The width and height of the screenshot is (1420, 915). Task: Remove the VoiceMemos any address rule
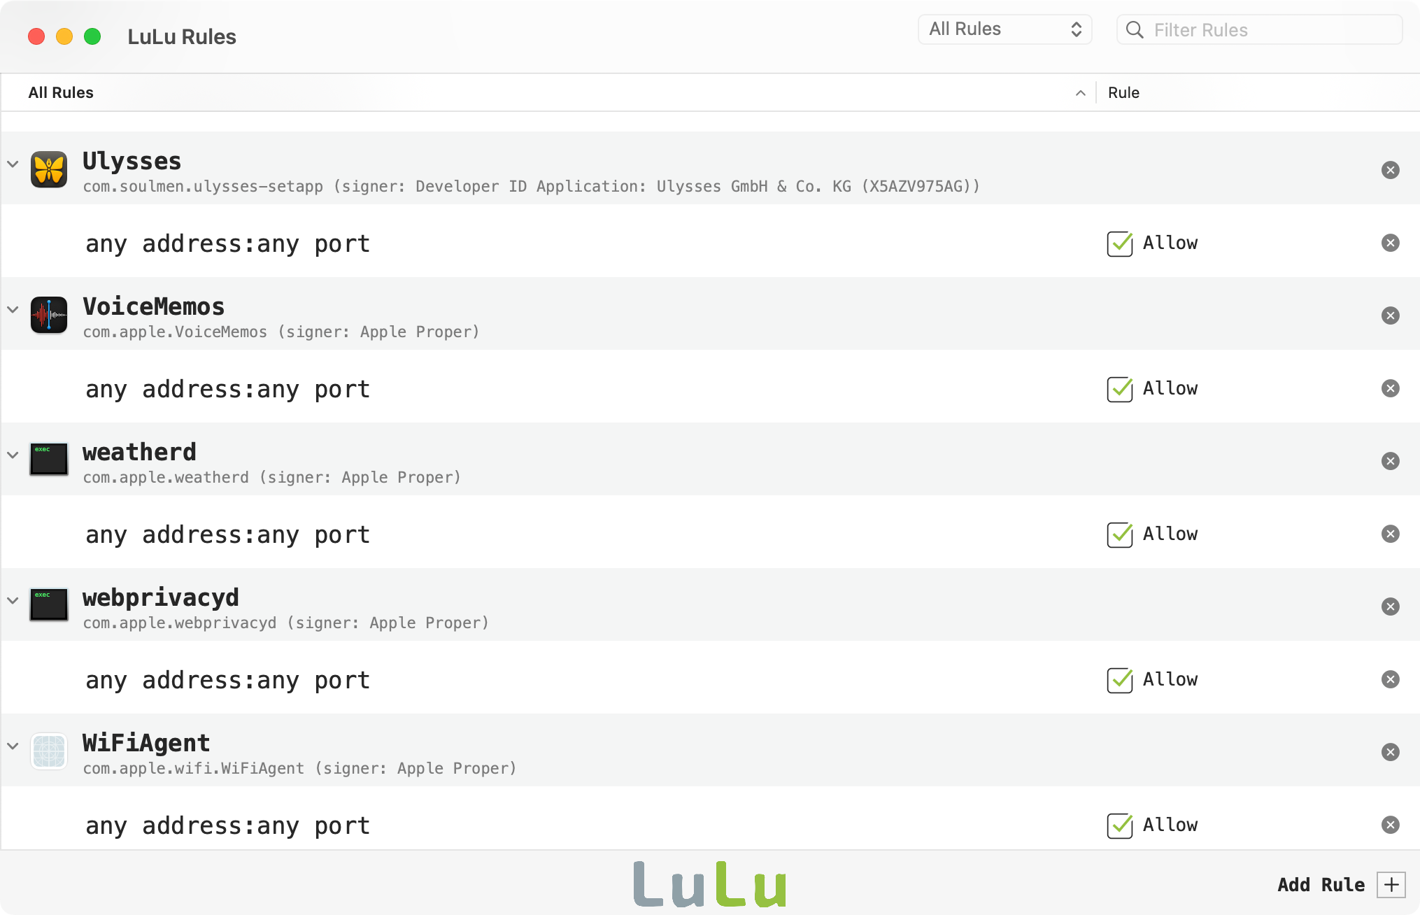coord(1390,388)
